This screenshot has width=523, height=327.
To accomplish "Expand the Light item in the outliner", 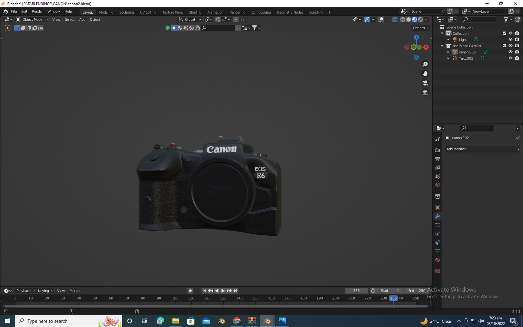I will point(448,40).
